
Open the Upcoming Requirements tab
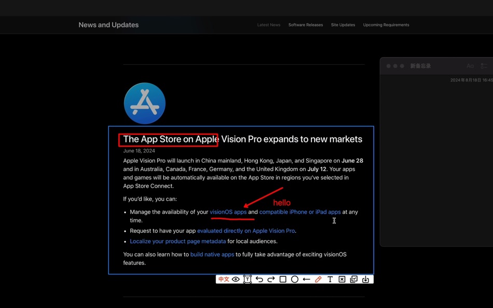click(x=386, y=25)
